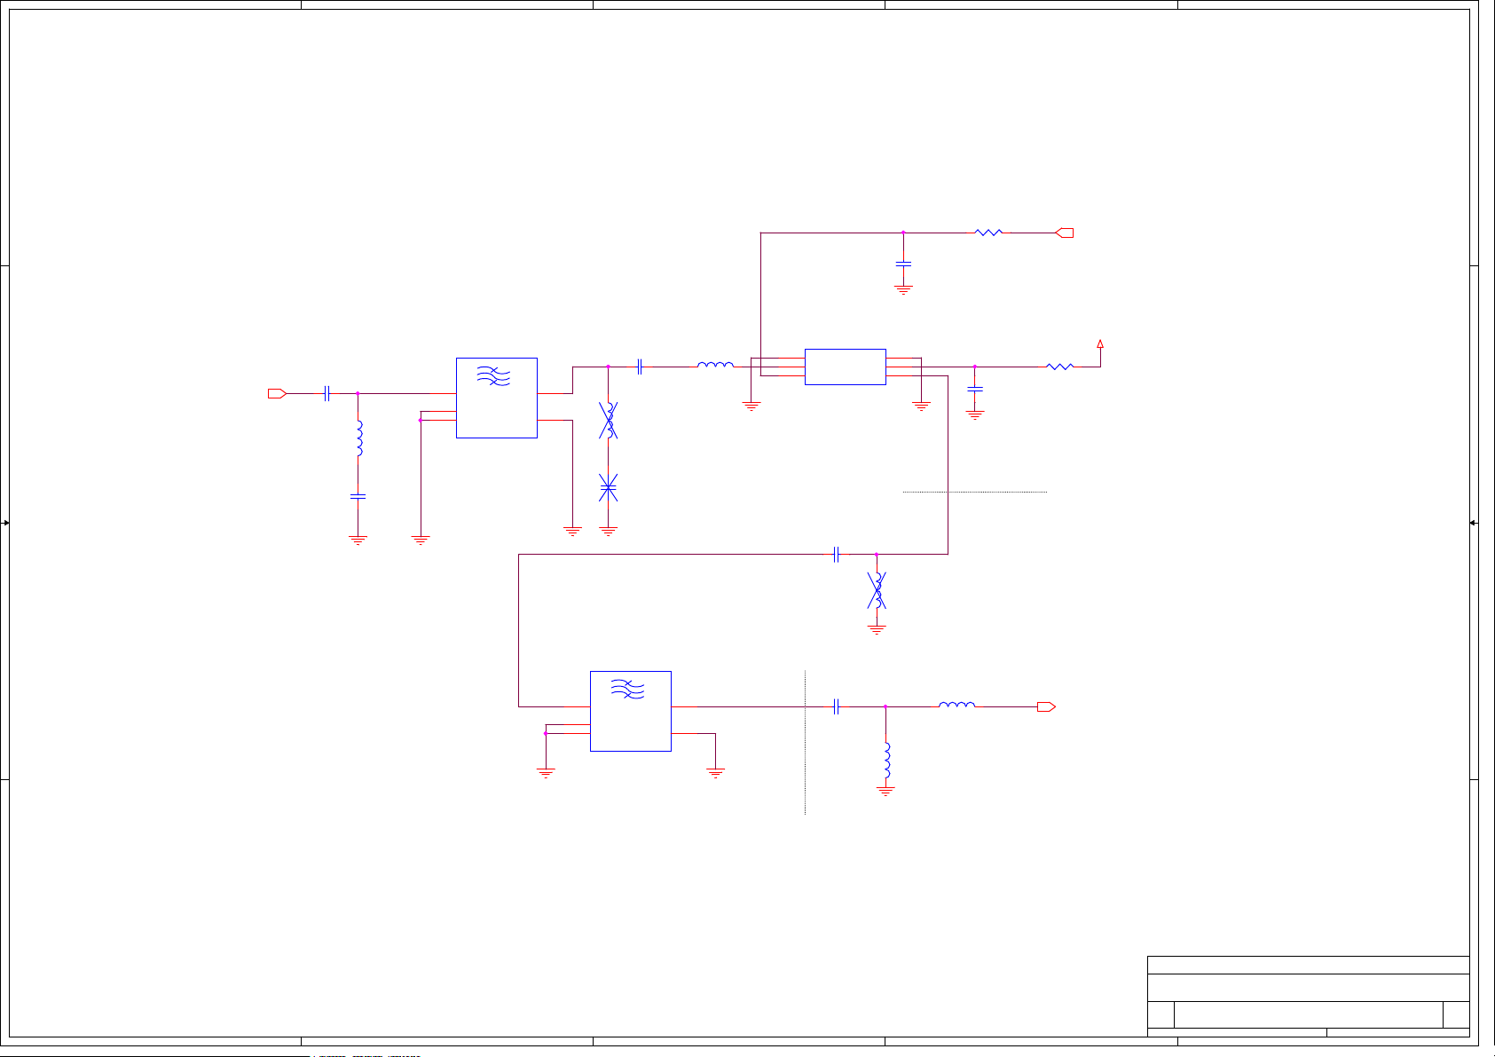Select the capacitor on the long return wire
1495x1057 pixels.
point(836,555)
